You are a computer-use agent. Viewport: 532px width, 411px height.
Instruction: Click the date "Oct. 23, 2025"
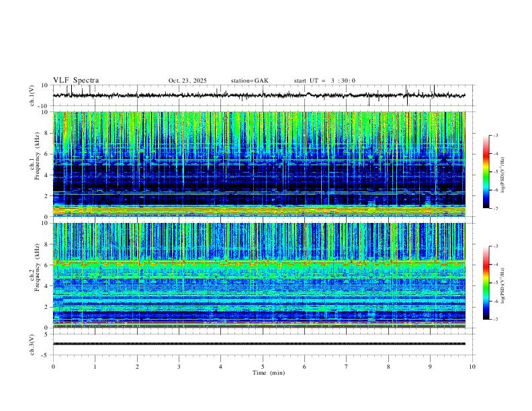point(187,81)
